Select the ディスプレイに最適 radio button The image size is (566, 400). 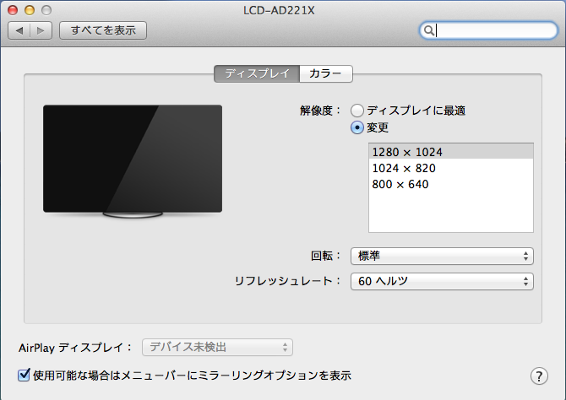tap(357, 111)
